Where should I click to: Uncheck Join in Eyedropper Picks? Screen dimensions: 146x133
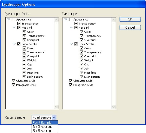point(24,68)
